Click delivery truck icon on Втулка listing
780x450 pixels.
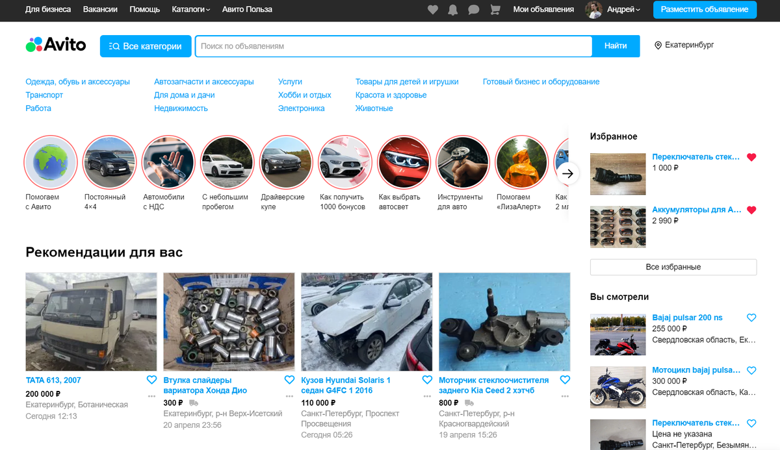193,403
